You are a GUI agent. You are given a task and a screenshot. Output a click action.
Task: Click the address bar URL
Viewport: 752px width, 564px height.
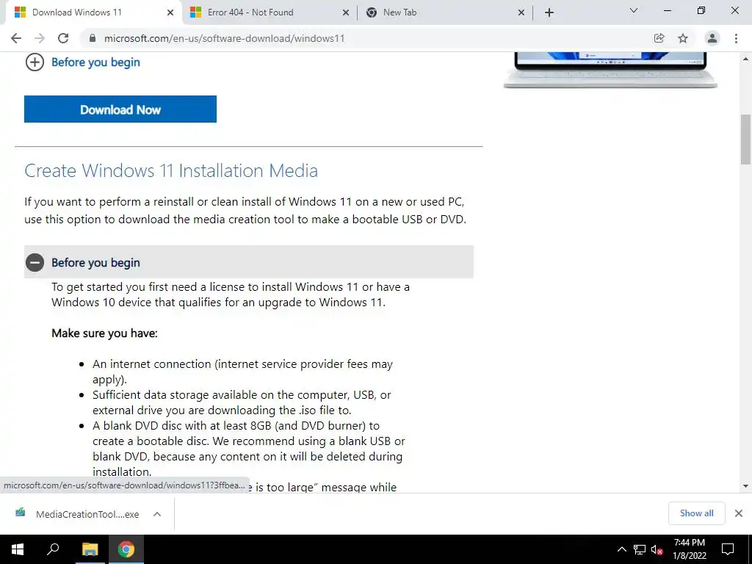point(225,38)
